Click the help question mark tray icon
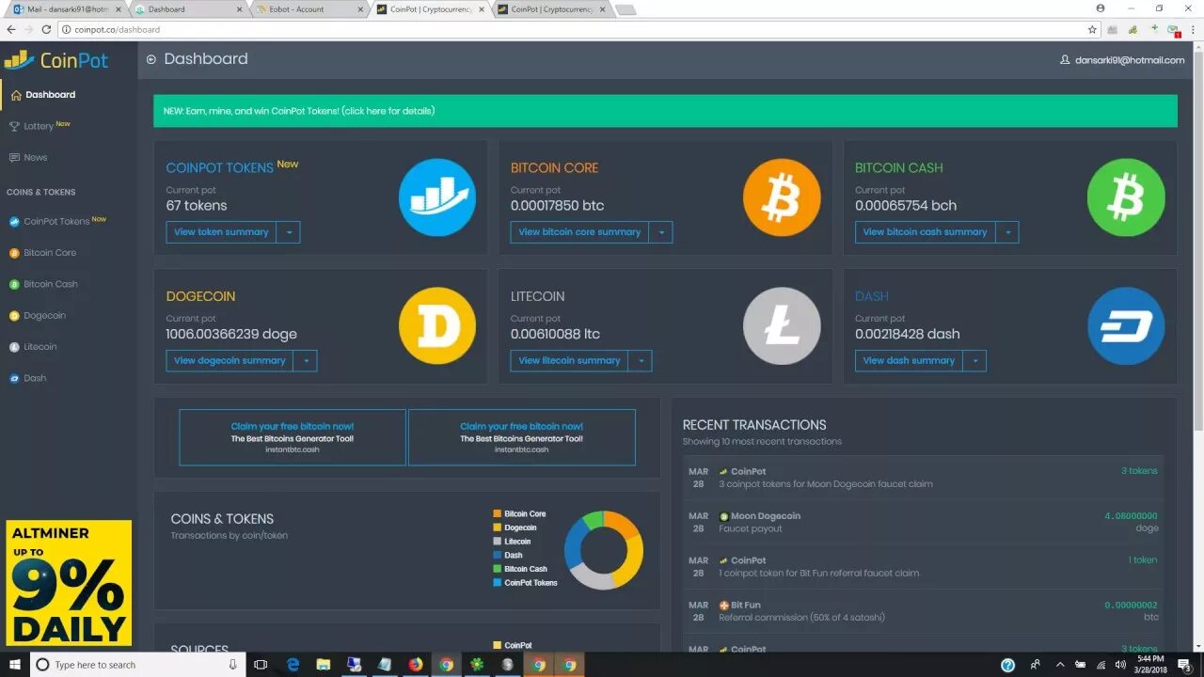Image resolution: width=1204 pixels, height=677 pixels. [1007, 665]
